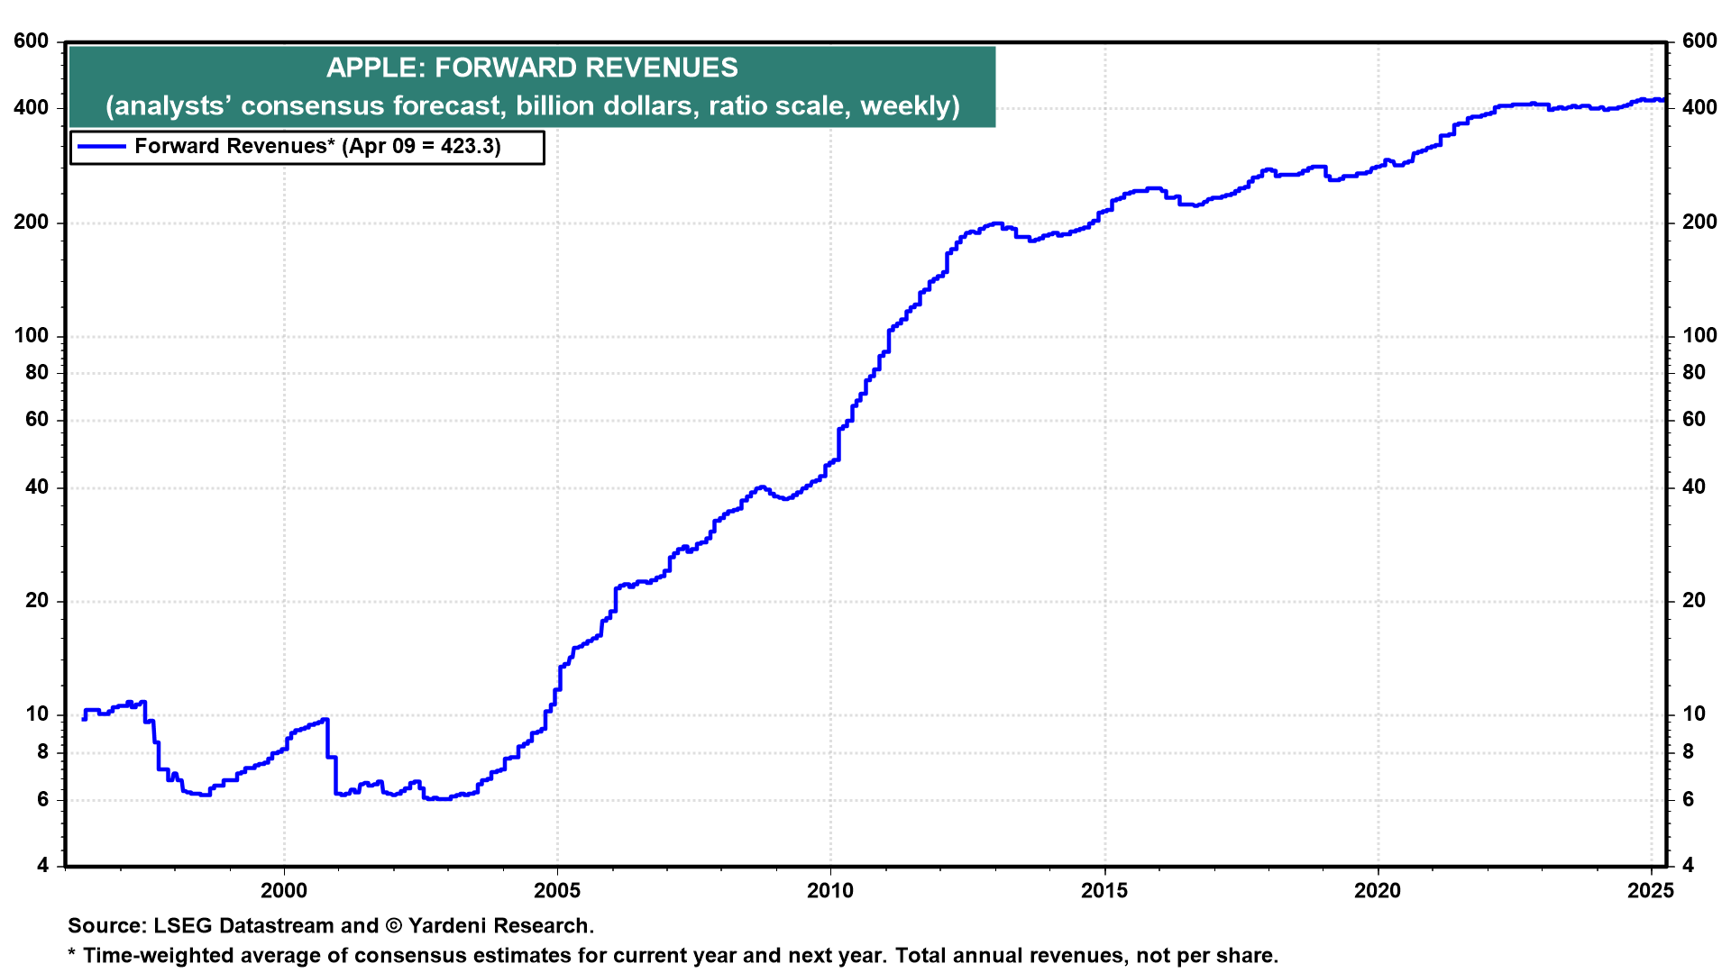Click the time-weighted average footnote text
This screenshot has width=1731, height=973.
pyautogui.click(x=673, y=956)
